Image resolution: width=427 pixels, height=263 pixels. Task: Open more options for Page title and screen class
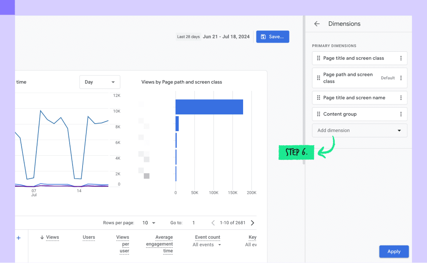tap(401, 58)
